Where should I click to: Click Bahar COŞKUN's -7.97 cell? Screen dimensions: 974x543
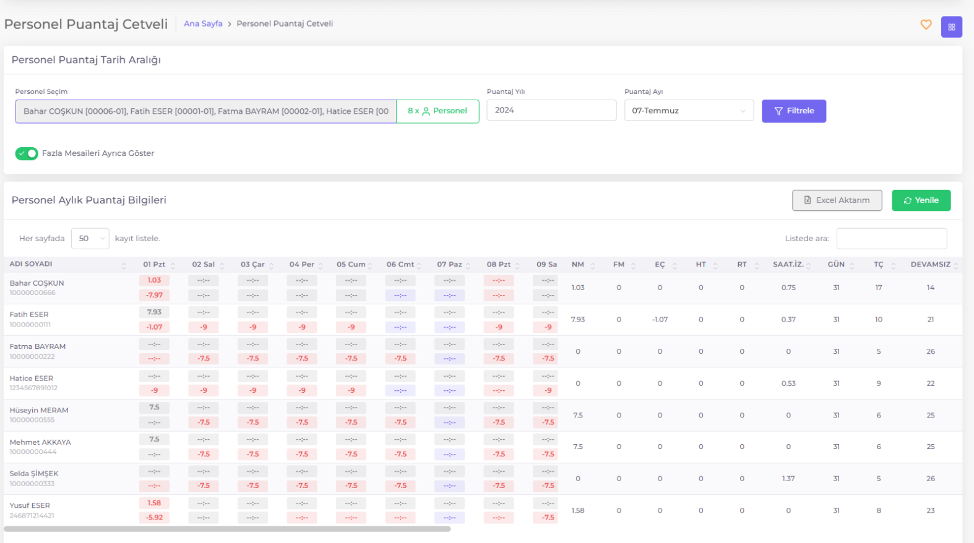(x=154, y=296)
